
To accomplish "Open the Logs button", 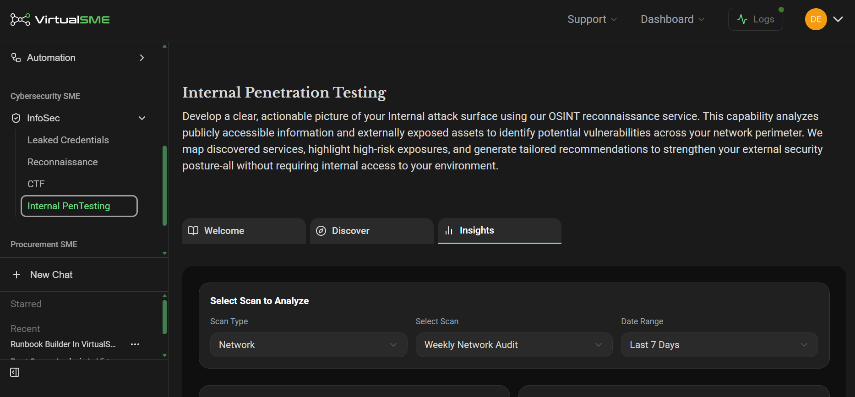I will [755, 19].
